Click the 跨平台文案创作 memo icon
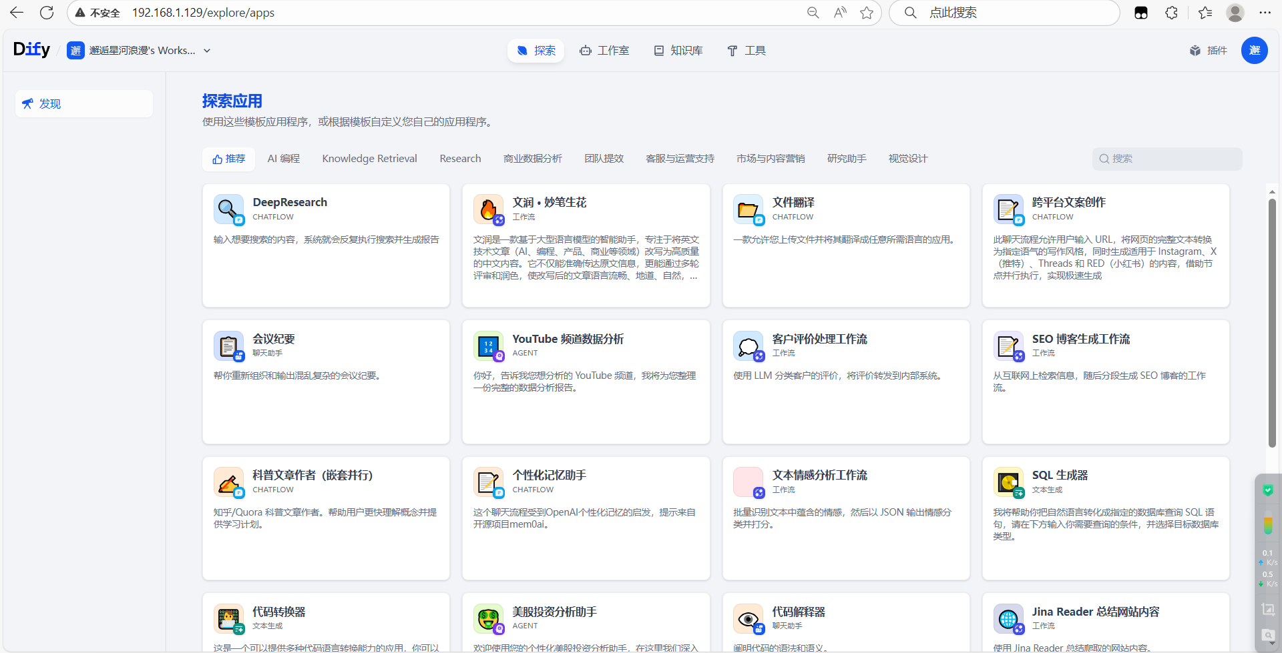The image size is (1282, 653). point(1008,209)
